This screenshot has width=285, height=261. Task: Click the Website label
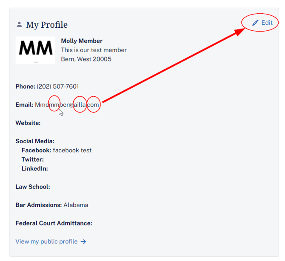point(28,123)
